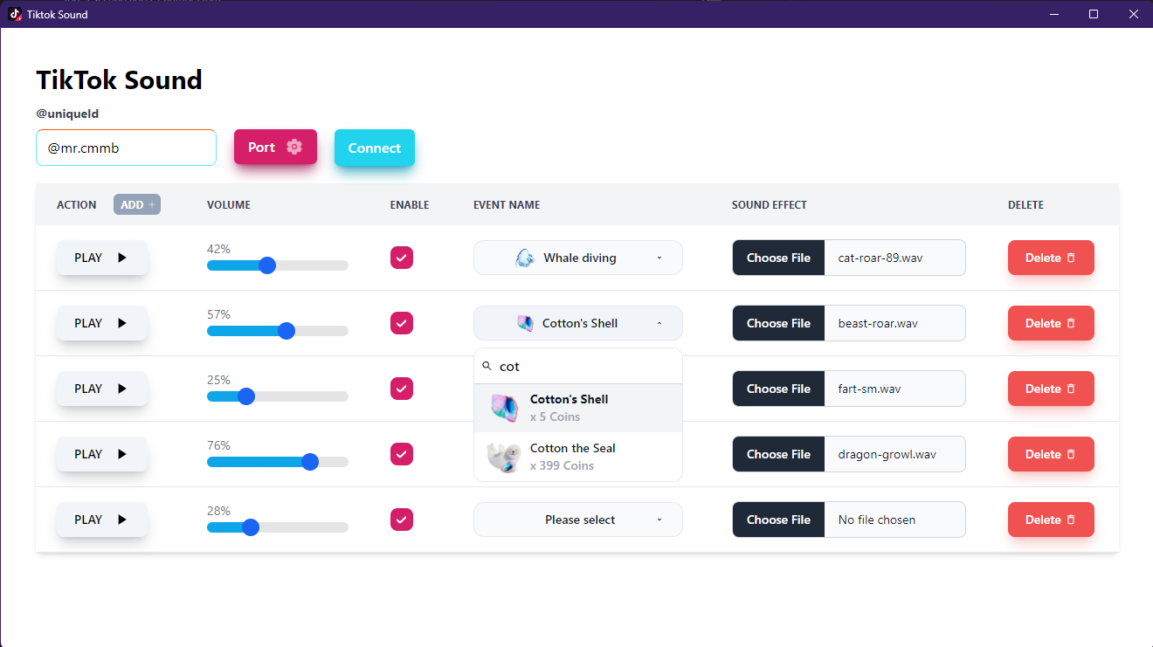Image resolution: width=1153 pixels, height=647 pixels.
Task: Choose File for beast-roar.wav row
Action: pos(778,323)
